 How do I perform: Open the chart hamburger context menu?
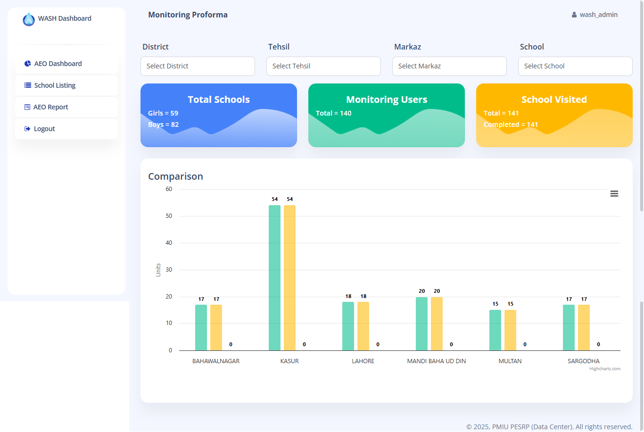pos(614,194)
